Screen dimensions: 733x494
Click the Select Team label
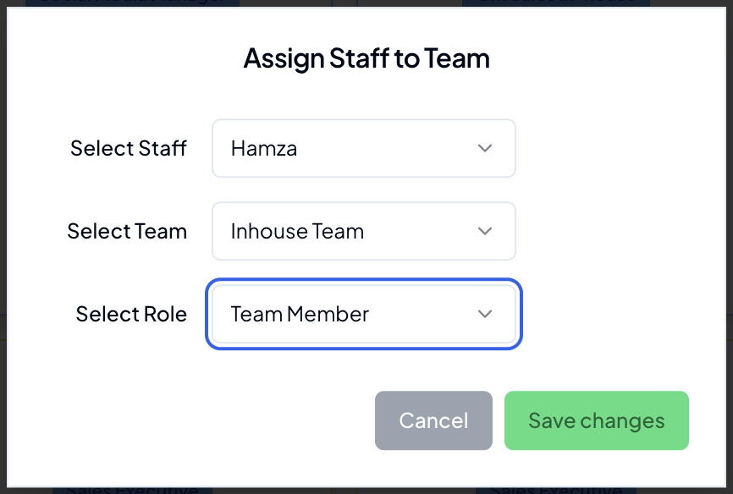[x=127, y=231]
